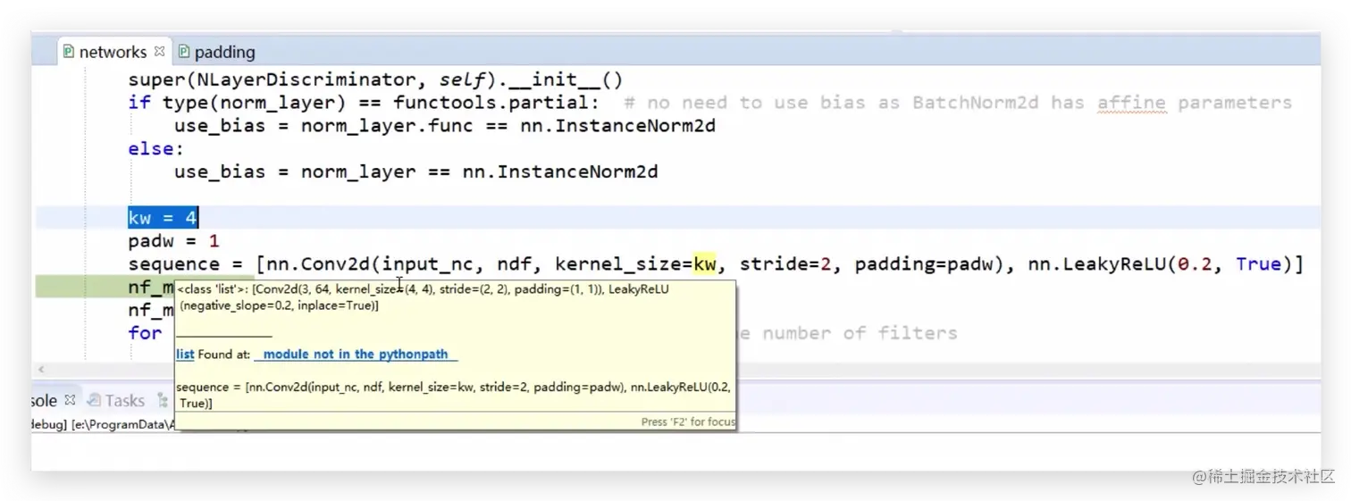
Task: Select the Console view tab
Action: point(43,401)
